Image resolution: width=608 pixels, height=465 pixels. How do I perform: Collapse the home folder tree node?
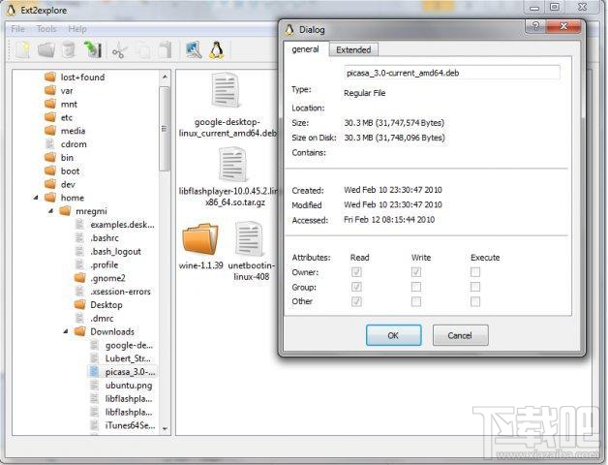36,198
